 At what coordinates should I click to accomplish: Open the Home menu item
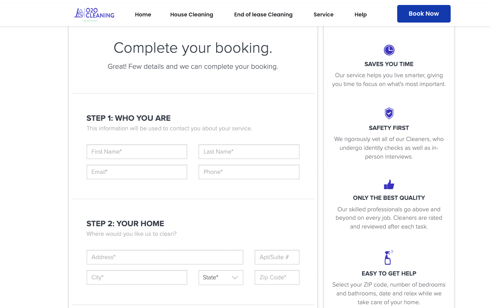point(143,15)
